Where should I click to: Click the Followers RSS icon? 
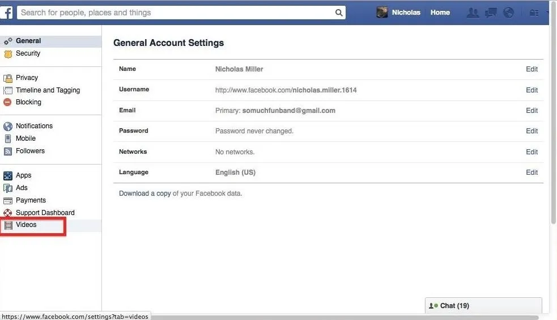pos(8,151)
